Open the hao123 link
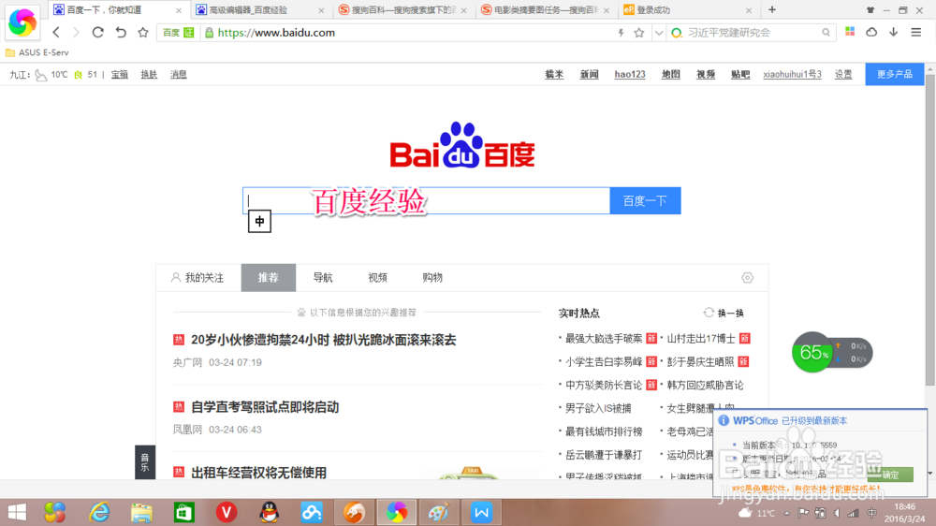Screen dimensions: 936x526 630,75
